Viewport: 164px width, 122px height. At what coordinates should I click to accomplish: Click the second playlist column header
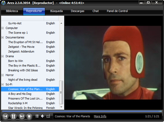coord(51,18)
